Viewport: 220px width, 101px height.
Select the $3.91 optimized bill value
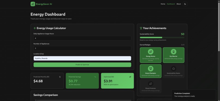click(x=108, y=81)
